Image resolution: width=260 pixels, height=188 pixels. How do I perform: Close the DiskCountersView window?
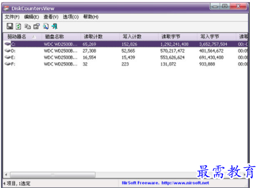[x=238, y=6]
